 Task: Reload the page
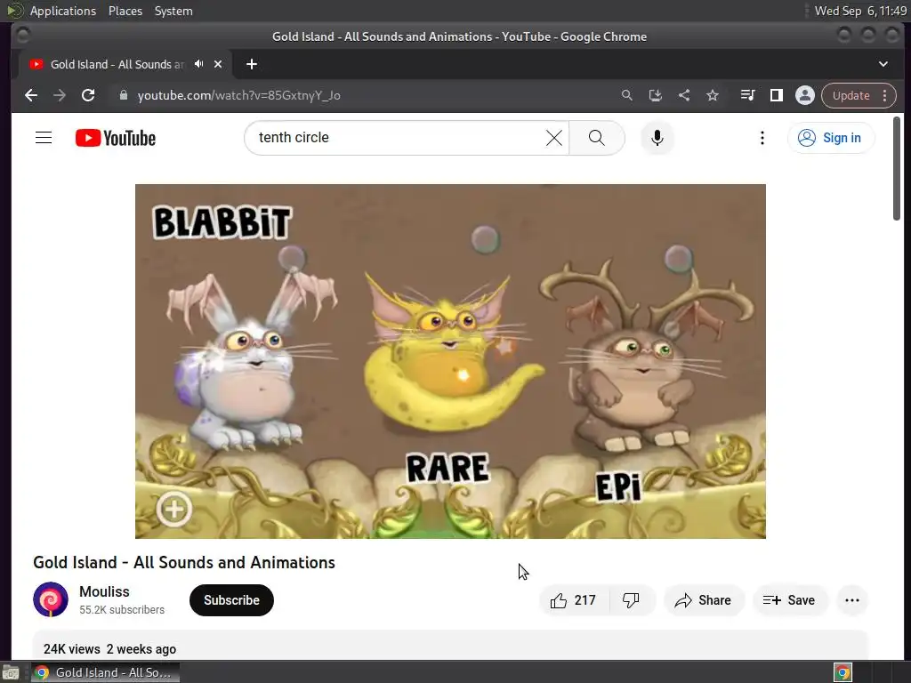coord(88,95)
